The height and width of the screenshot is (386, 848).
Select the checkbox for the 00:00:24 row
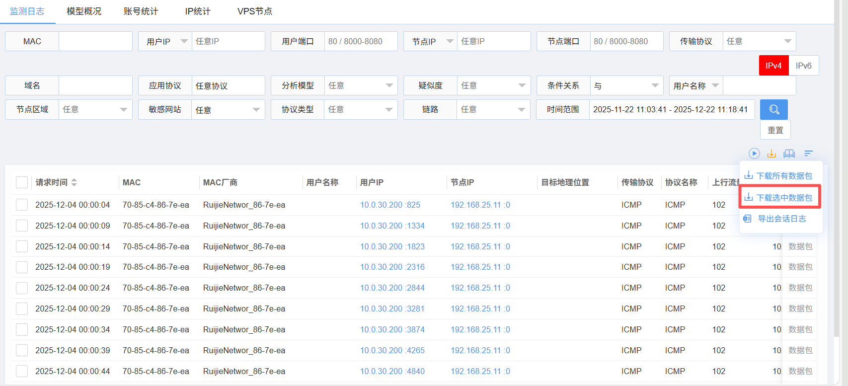pyautogui.click(x=22, y=288)
